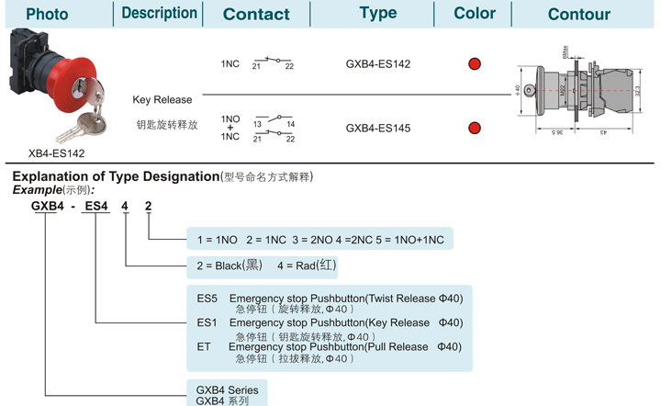Click the Type column header

coord(378,13)
